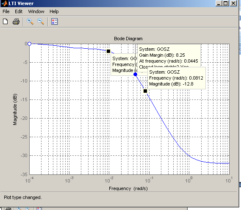This screenshot has width=241, height=210.
Task: Click the LTI Viewer title bar text
Action: pyautogui.click(x=21, y=3)
